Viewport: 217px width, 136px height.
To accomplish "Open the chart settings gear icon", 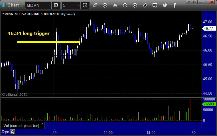I will pyautogui.click(x=56, y=5).
